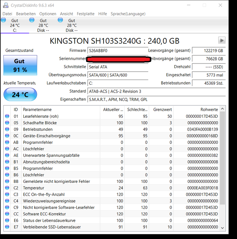Image resolution: width=237 pixels, height=239 pixels.
Task: Click the Eingeschaltet value 5773 mal
Action: click(209, 75)
